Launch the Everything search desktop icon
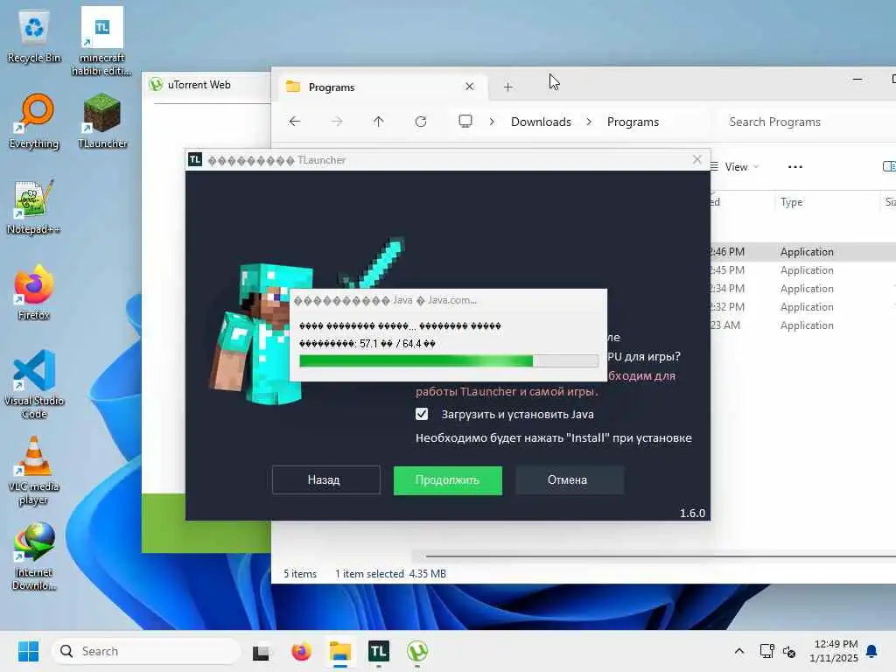 point(34,122)
